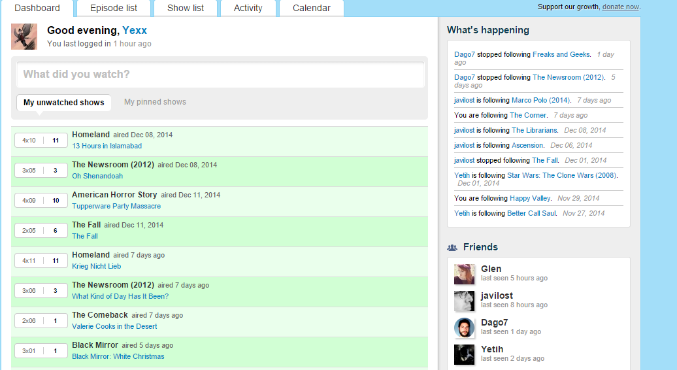The width and height of the screenshot is (677, 370).
Task: Open the Show list tab
Action: [185, 8]
